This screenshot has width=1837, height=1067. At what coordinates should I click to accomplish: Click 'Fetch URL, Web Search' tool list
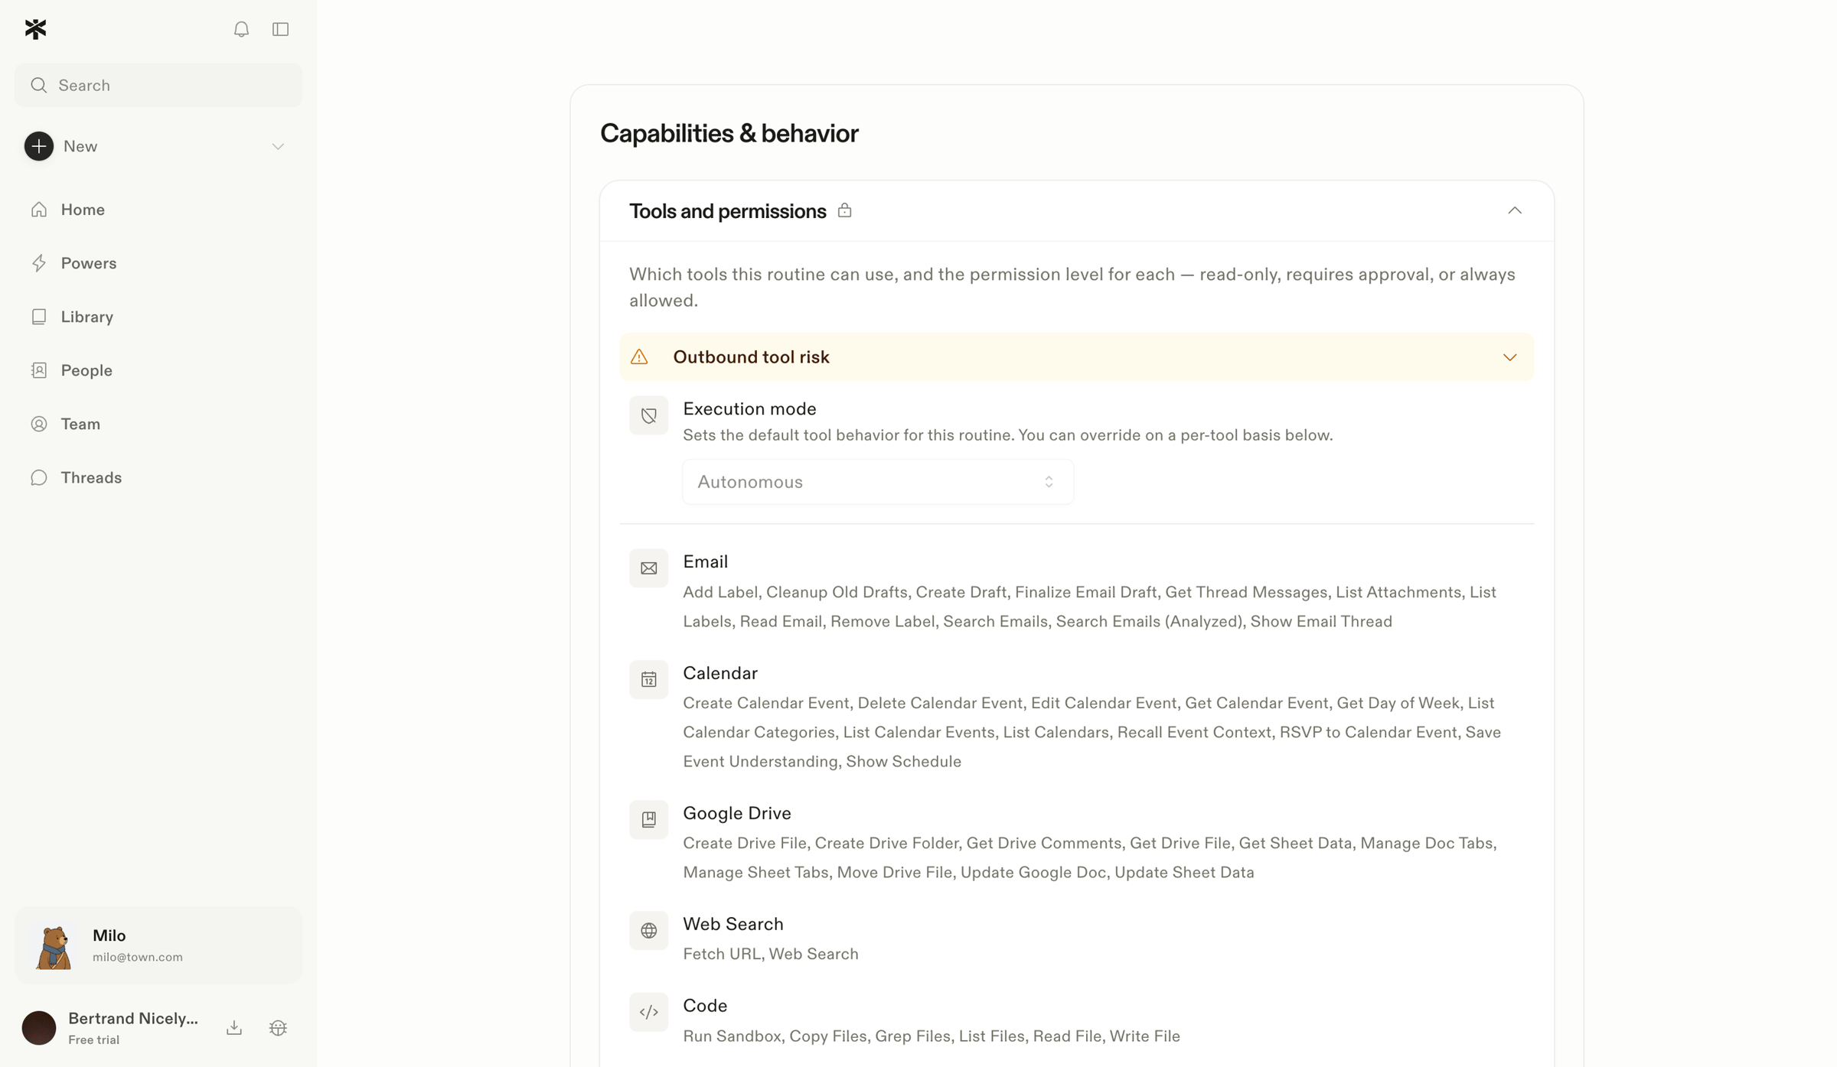770,954
